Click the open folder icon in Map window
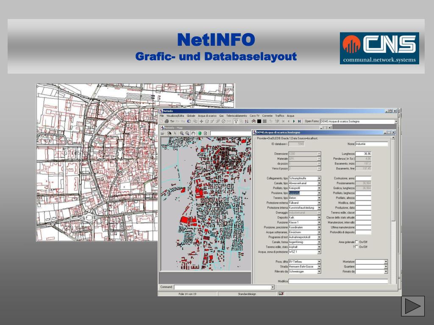The width and height of the screenshot is (434, 325). point(163,133)
